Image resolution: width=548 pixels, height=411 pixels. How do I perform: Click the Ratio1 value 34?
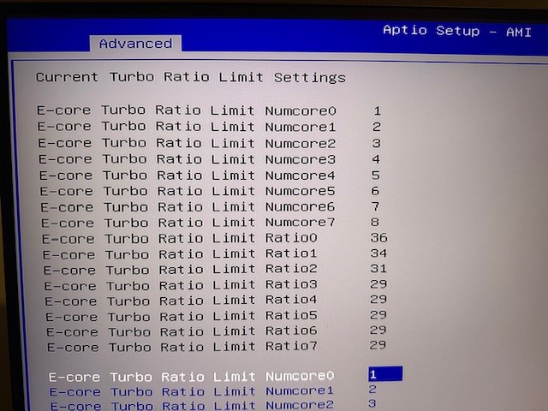(x=378, y=253)
